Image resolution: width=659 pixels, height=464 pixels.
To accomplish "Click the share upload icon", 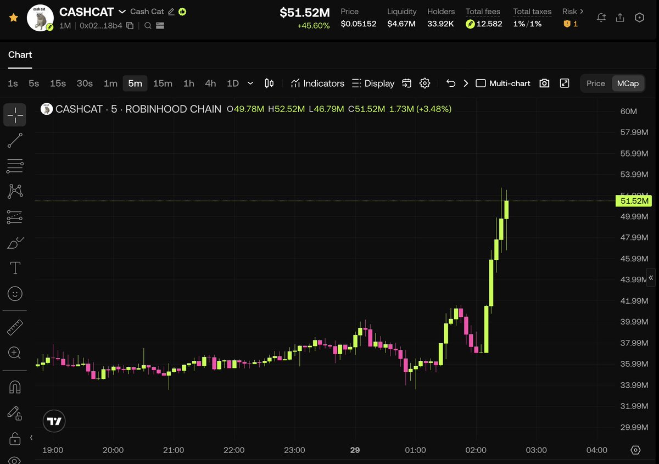I will [620, 18].
